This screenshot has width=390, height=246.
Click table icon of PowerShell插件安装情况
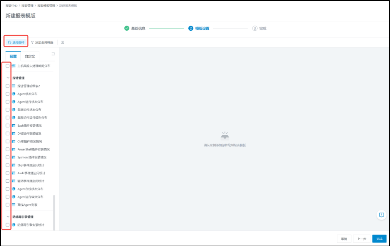point(14,149)
